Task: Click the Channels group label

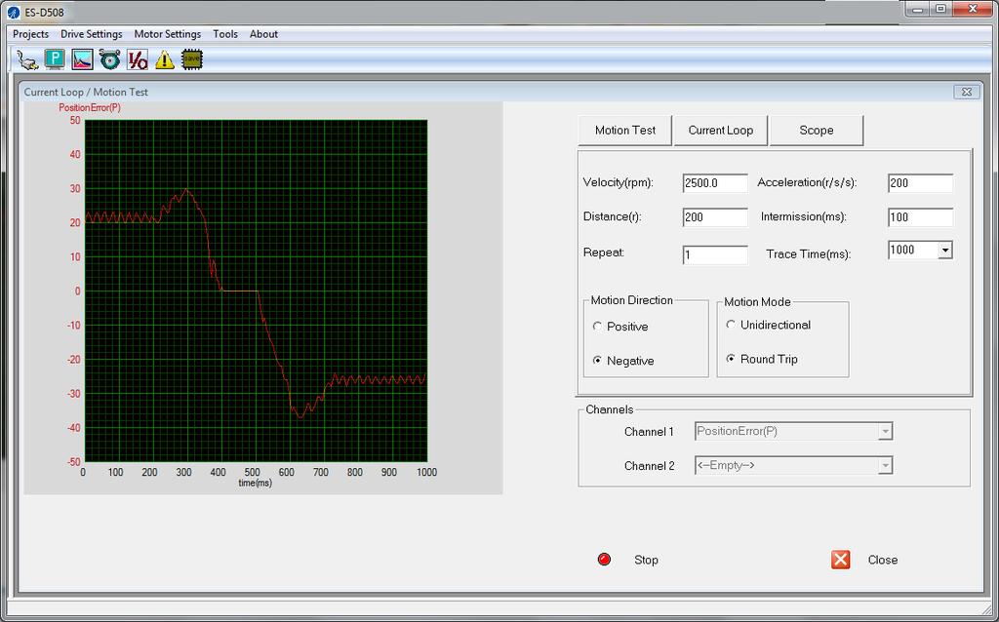Action: pos(609,409)
